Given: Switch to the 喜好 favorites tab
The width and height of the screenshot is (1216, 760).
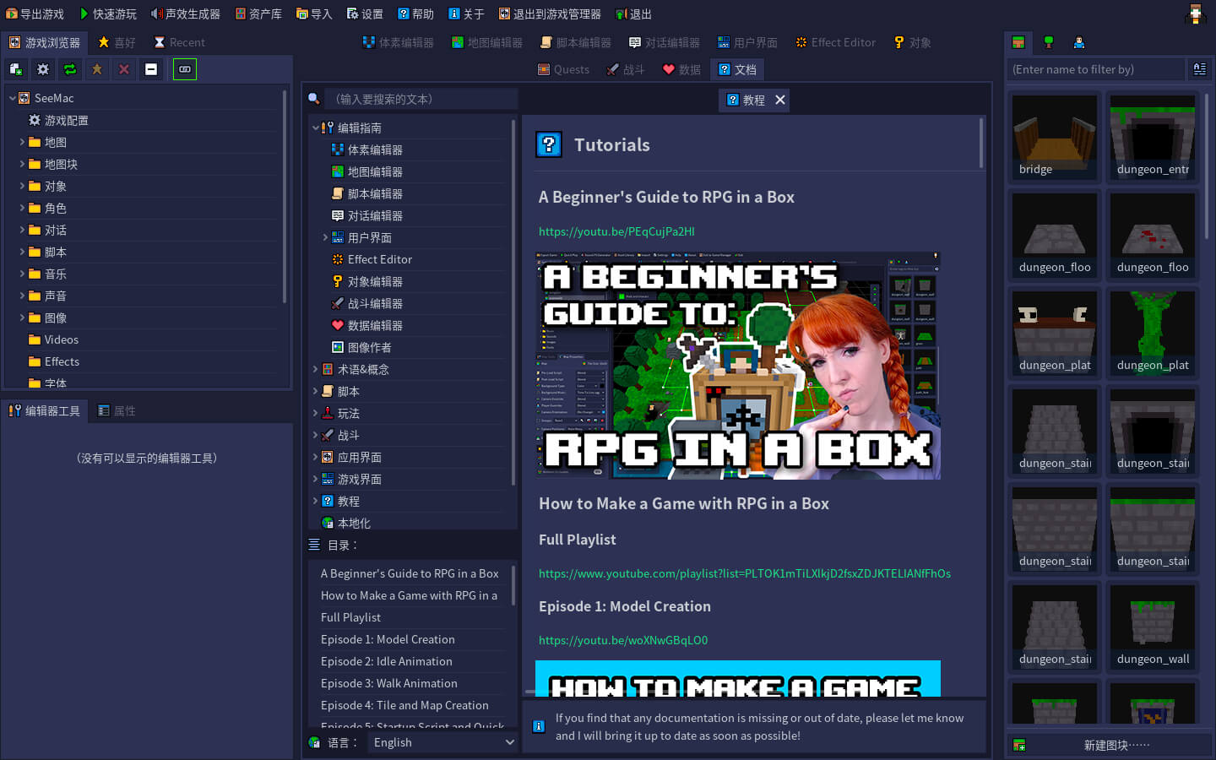Looking at the screenshot, I should pos(117,42).
